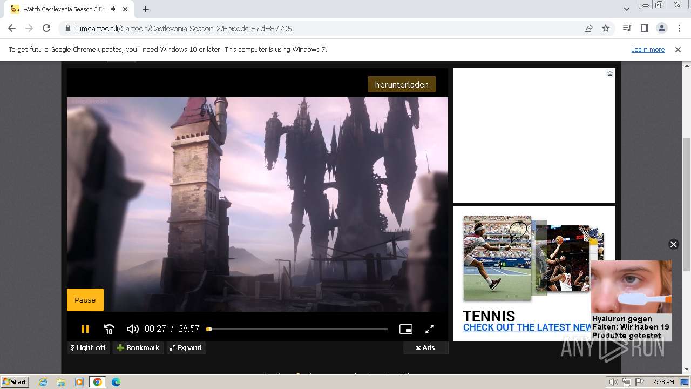This screenshot has height=389, width=691.
Task: Enter fullscreen video mode
Action: tap(430, 328)
